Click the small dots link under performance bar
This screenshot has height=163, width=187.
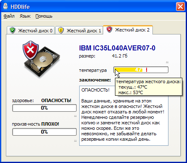pyautogui.click(x=75, y=141)
